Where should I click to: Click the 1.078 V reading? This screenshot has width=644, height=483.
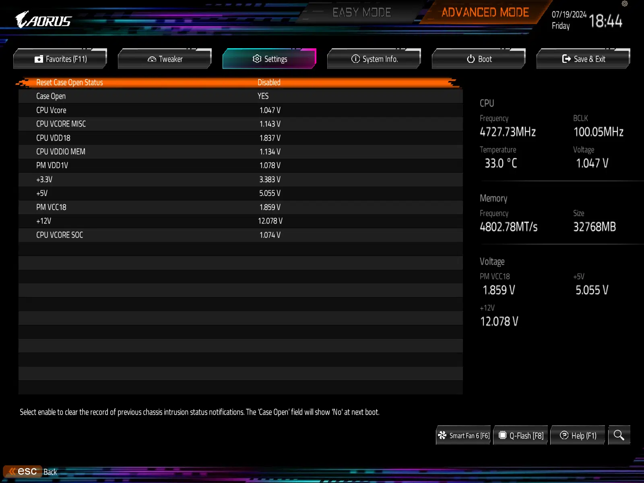coord(270,165)
